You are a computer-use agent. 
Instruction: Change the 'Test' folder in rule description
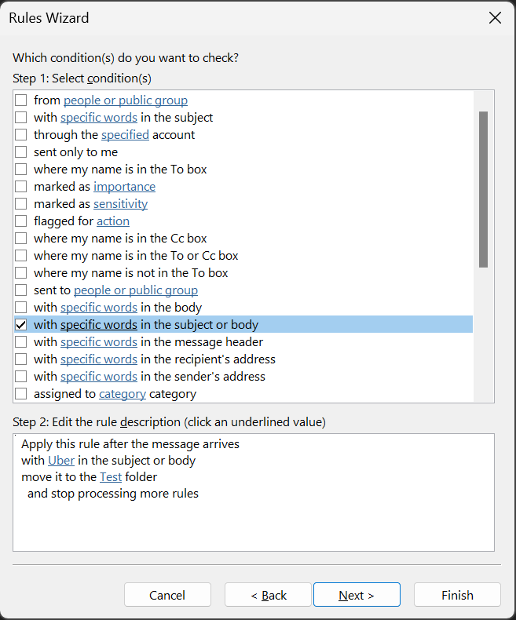point(112,477)
